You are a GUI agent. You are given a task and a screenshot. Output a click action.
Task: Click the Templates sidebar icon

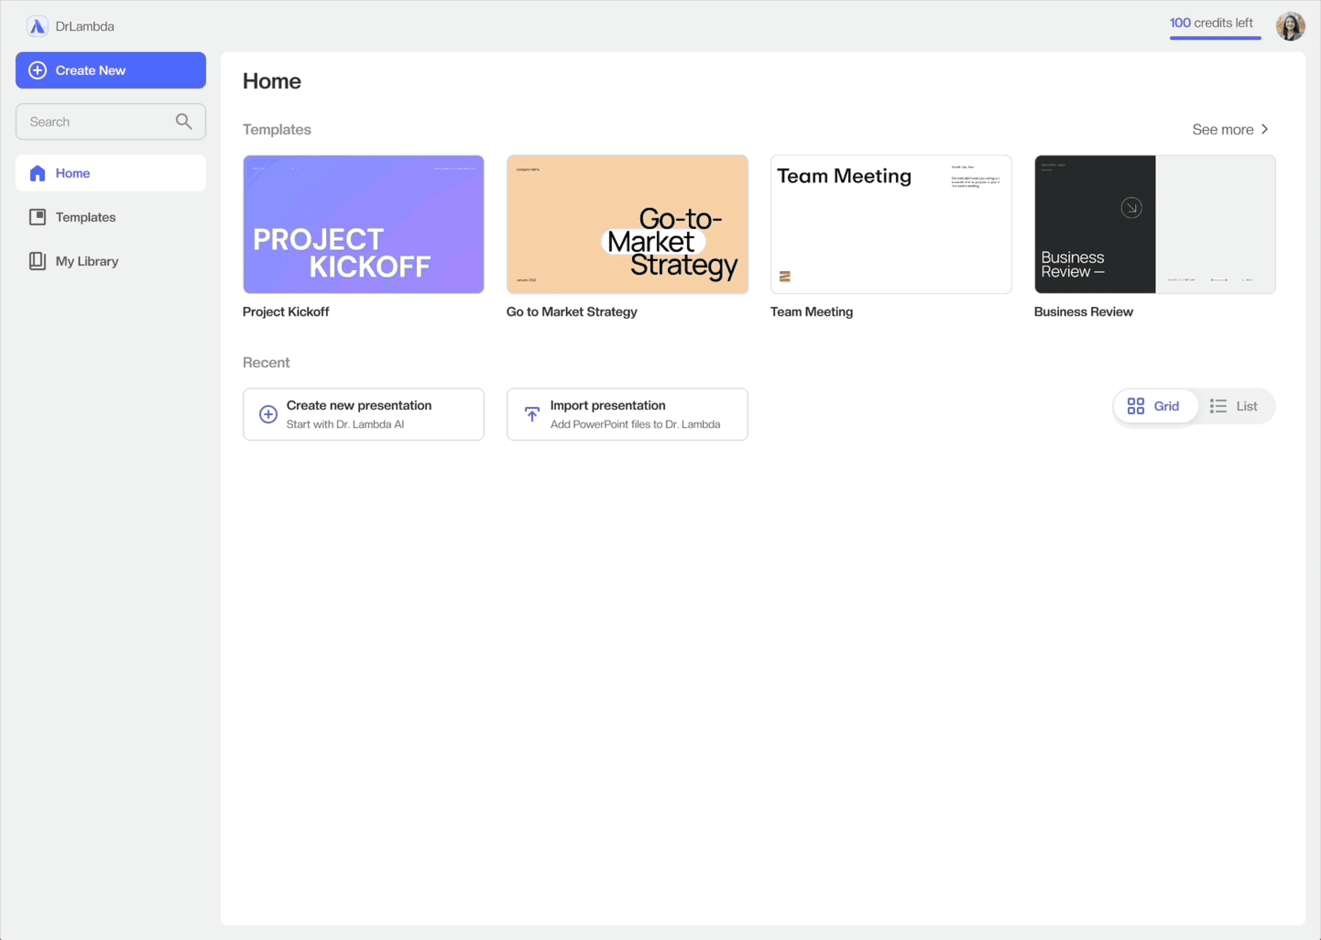(38, 217)
